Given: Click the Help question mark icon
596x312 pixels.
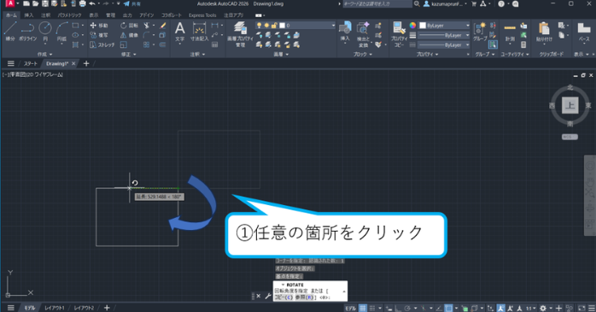Looking at the screenshot, I should [x=501, y=3].
